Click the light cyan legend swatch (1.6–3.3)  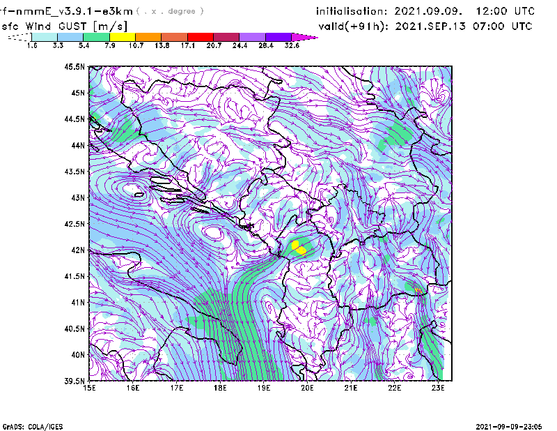[45, 37]
